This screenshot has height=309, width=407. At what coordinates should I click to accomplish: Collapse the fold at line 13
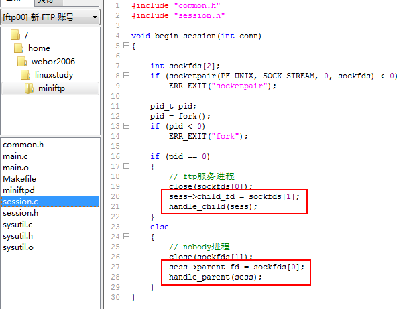(x=126, y=126)
